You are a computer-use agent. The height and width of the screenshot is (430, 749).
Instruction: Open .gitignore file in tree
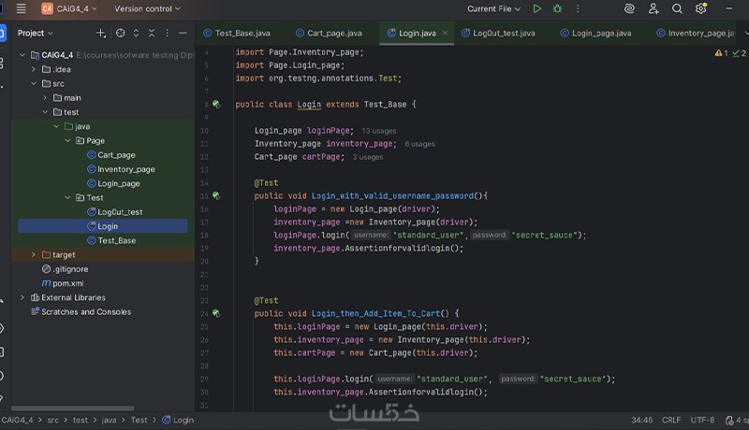tap(65, 269)
